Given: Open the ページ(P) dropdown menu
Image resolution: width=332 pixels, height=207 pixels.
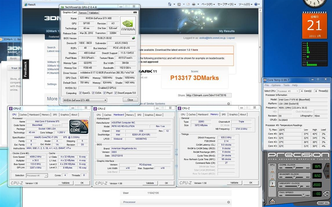Looking at the screenshot, I should point(208,4).
